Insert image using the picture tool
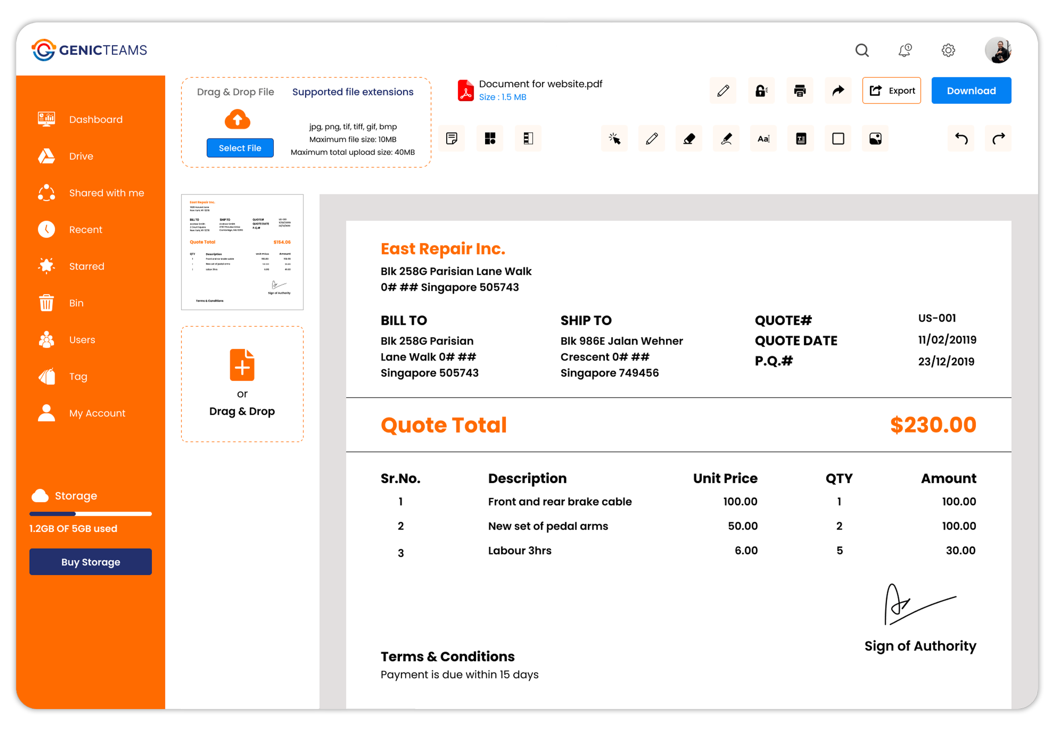This screenshot has height=731, width=1056. point(875,138)
